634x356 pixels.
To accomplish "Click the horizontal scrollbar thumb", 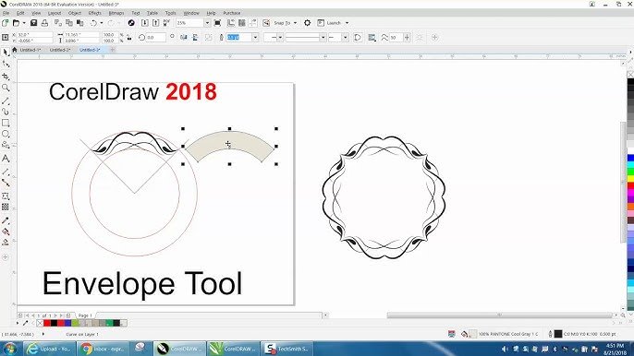I will click(499, 315).
